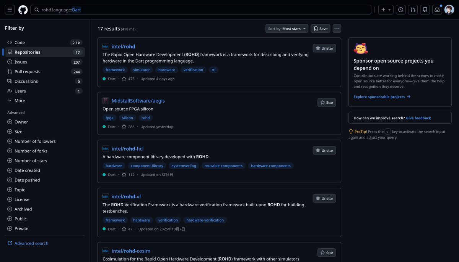Open the intel/rohd-hcl repository
The width and height of the screenshot is (459, 262).
click(127, 149)
